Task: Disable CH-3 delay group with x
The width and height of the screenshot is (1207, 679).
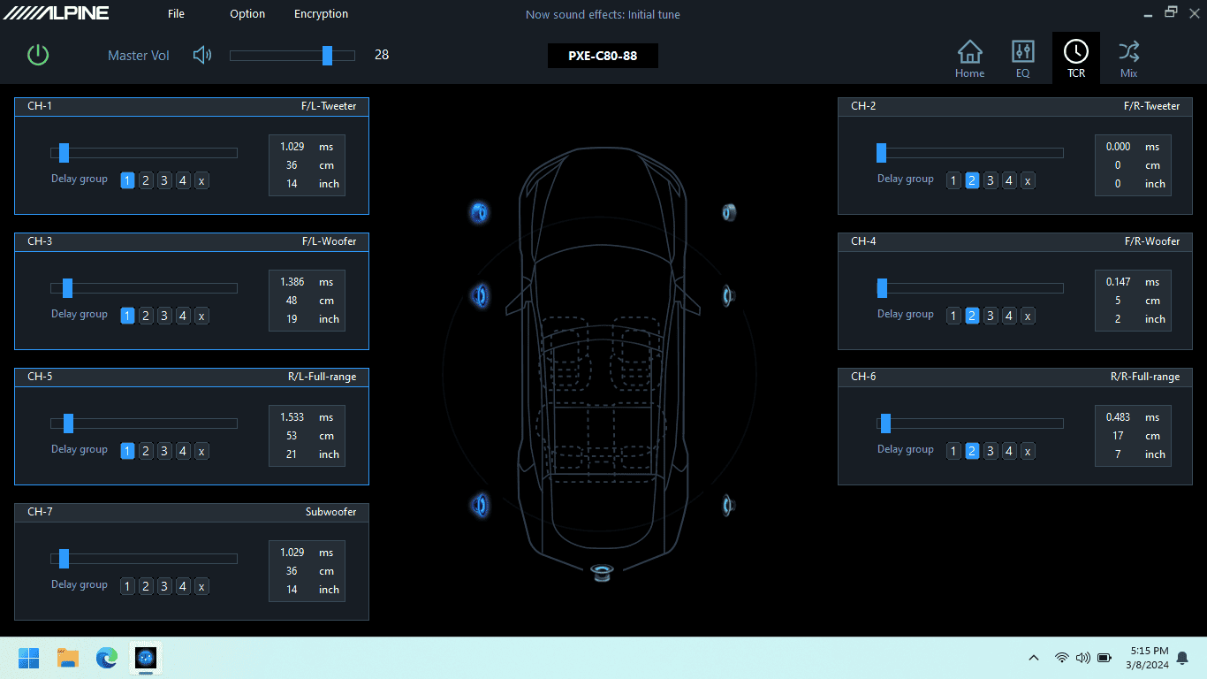Action: point(201,316)
